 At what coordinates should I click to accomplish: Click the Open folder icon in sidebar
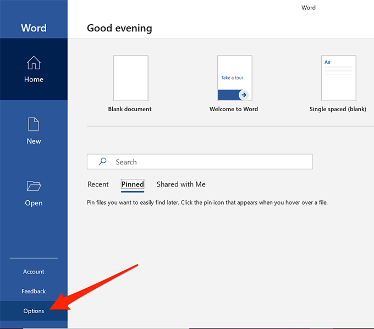[34, 187]
